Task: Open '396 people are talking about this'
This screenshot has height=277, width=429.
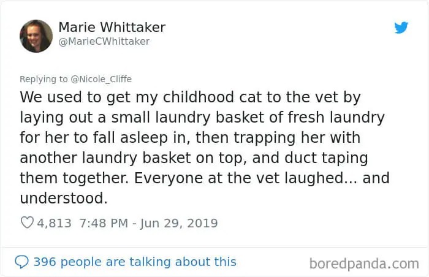Action: click(134, 262)
